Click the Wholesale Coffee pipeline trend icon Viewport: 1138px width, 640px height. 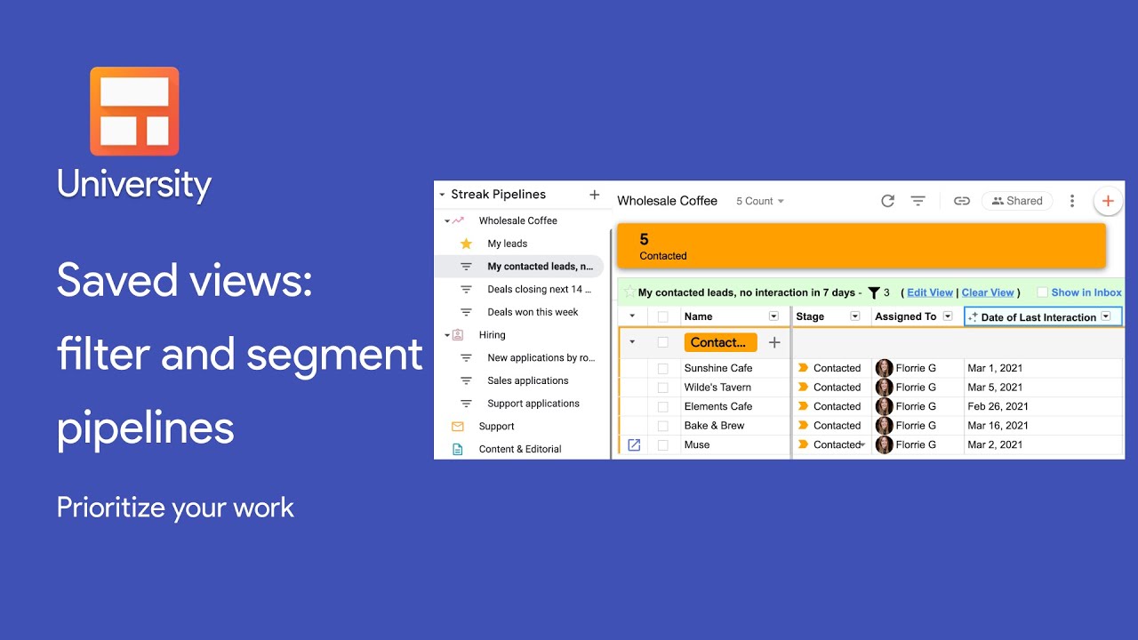(458, 220)
